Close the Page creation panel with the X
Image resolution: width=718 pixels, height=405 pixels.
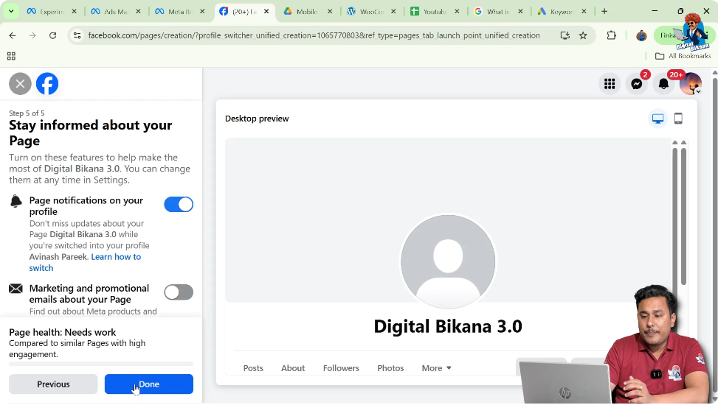[x=20, y=84]
